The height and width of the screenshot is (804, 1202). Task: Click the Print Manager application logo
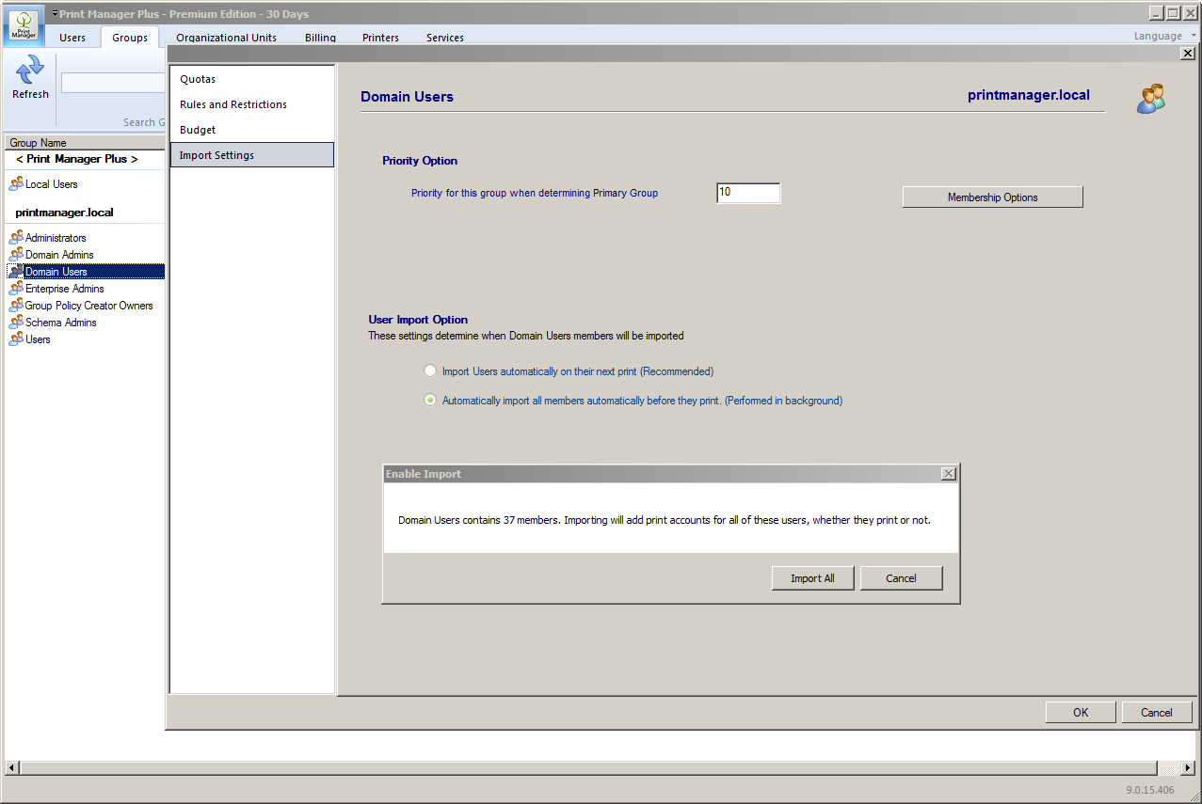tap(24, 25)
